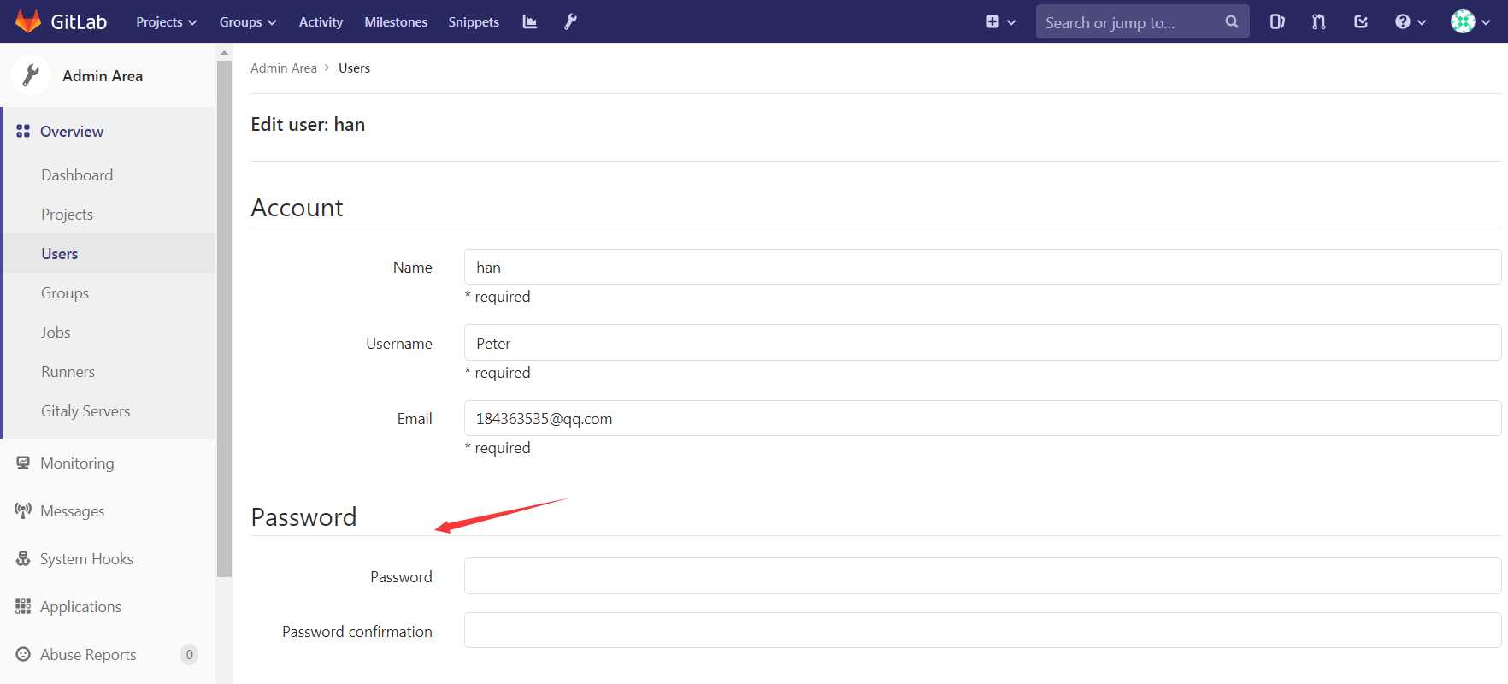Expand the Groups dropdown in navbar

coord(248,22)
